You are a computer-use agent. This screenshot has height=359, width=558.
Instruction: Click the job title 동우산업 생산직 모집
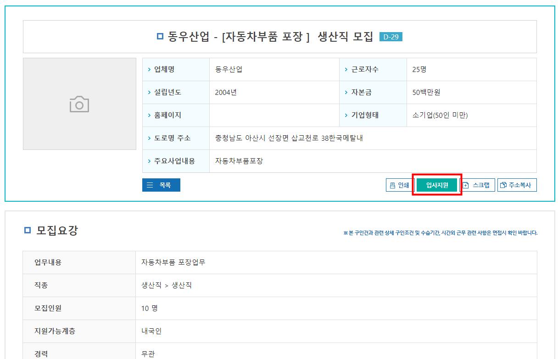click(x=271, y=37)
